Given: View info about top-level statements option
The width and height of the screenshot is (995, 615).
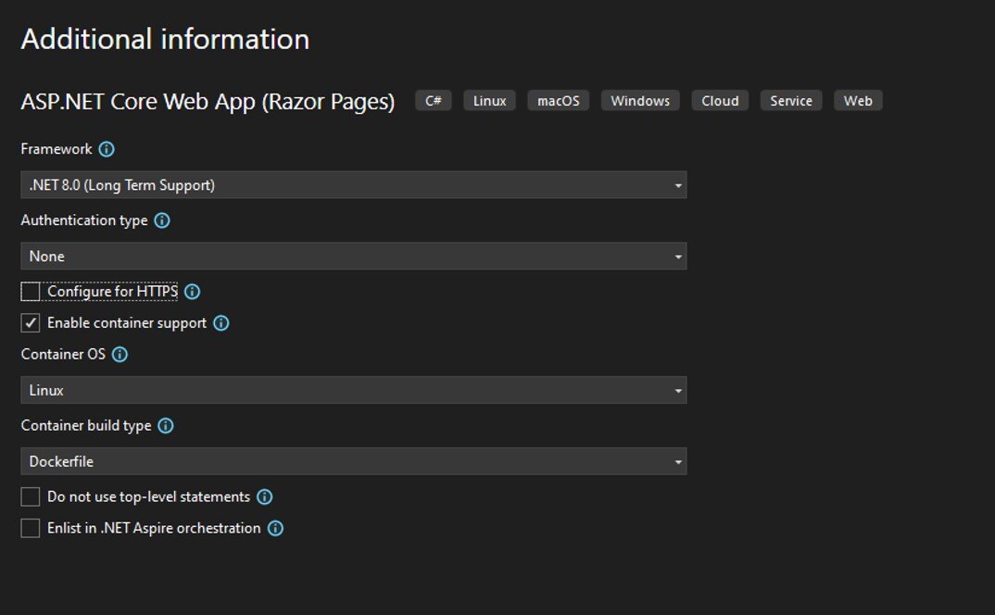Looking at the screenshot, I should (264, 496).
